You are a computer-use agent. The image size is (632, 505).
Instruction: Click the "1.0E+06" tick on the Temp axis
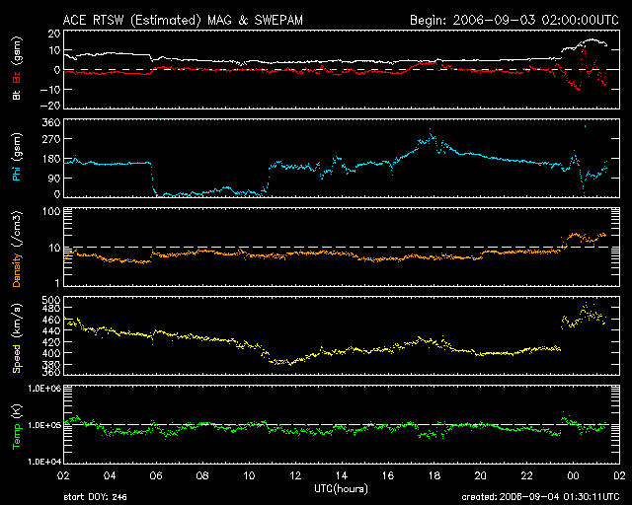click(x=44, y=389)
